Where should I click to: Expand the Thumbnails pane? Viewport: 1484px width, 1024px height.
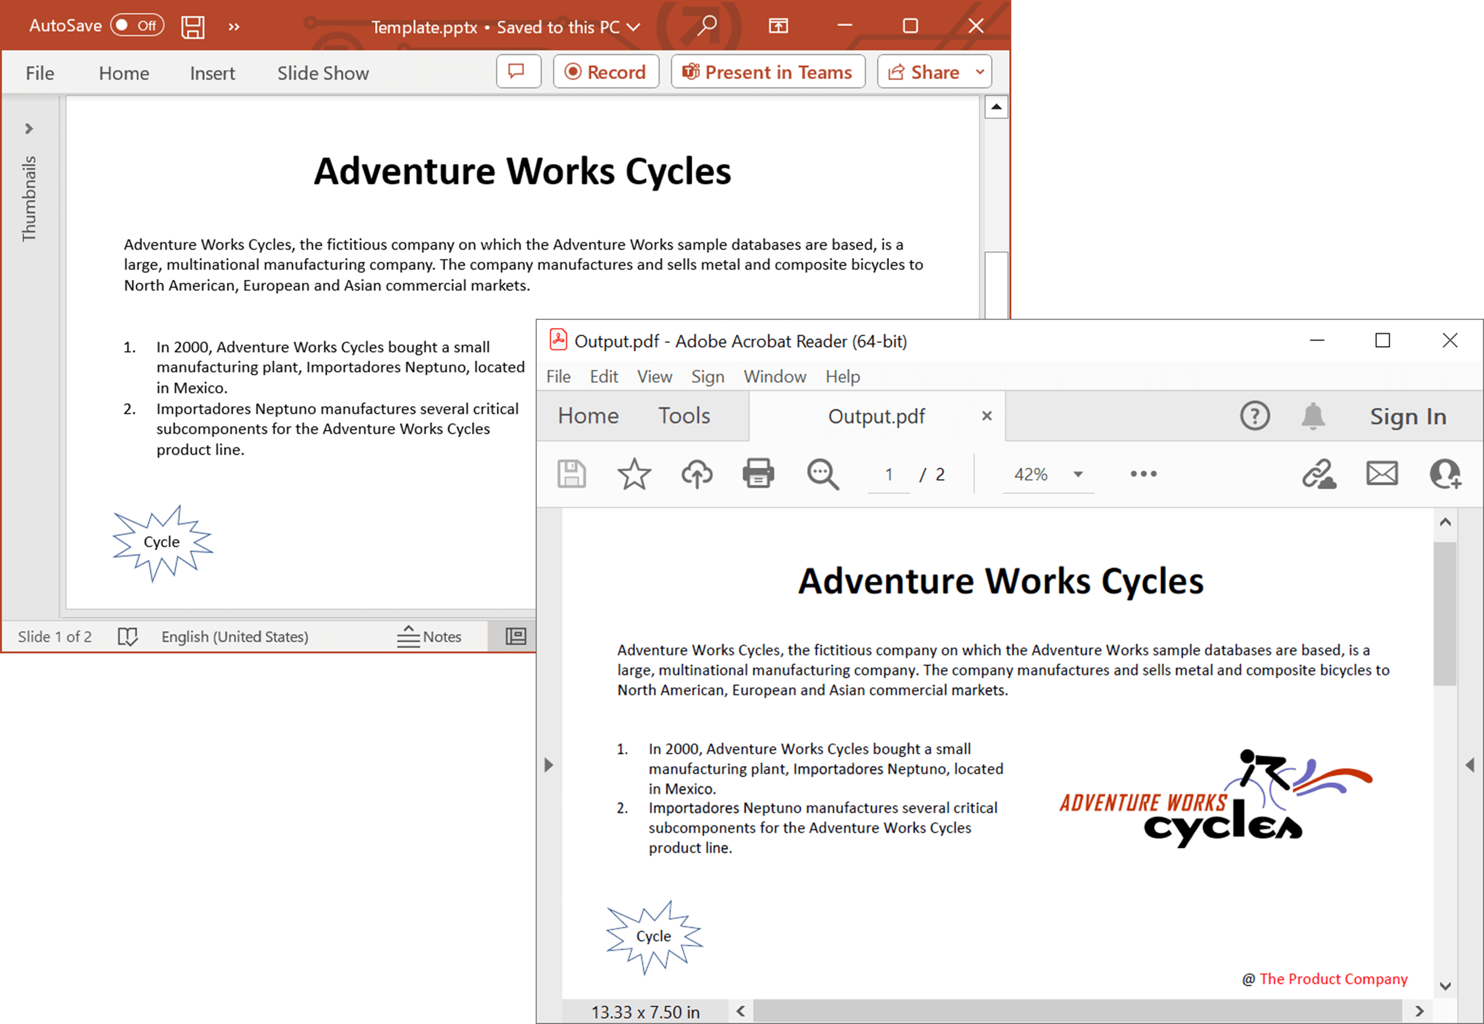tap(29, 129)
